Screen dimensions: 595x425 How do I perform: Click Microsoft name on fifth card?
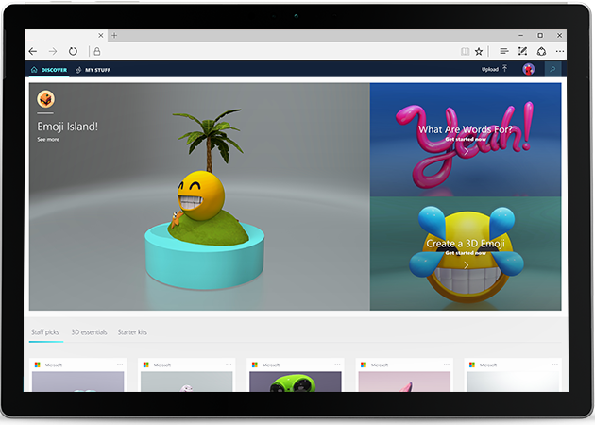(x=488, y=365)
